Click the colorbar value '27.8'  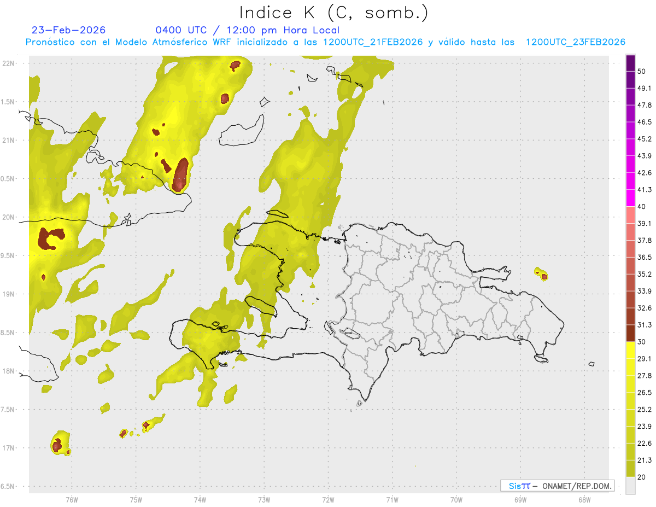(645, 376)
